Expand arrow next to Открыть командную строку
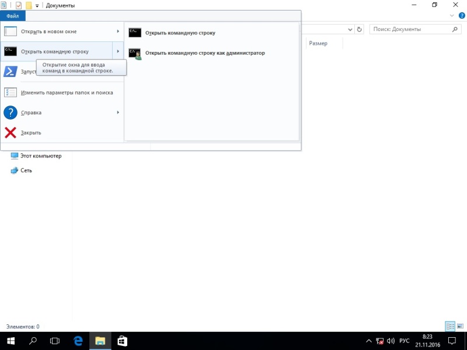This screenshot has width=467, height=350. click(118, 51)
